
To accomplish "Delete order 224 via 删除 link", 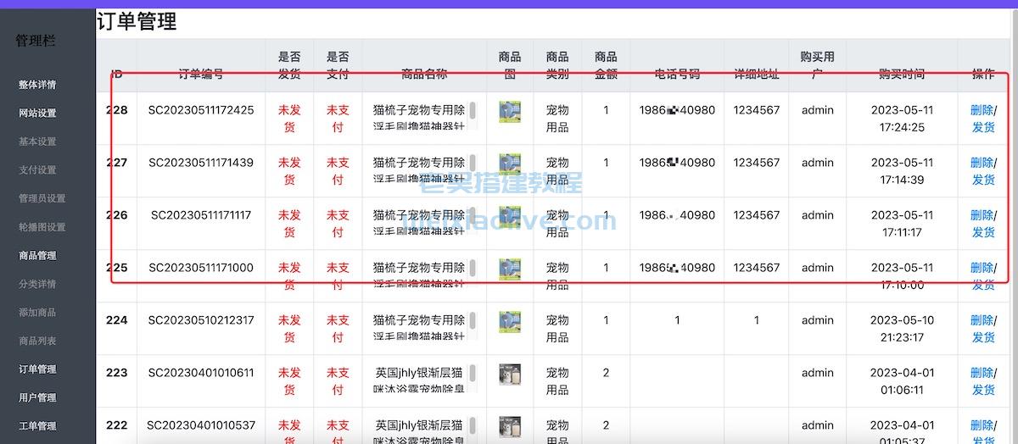I will coord(982,320).
